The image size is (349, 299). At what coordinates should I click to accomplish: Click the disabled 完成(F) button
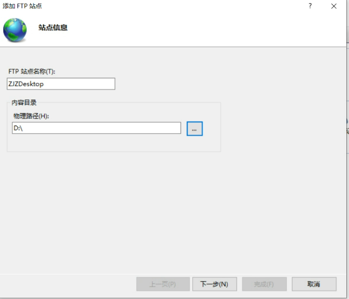[264, 284]
